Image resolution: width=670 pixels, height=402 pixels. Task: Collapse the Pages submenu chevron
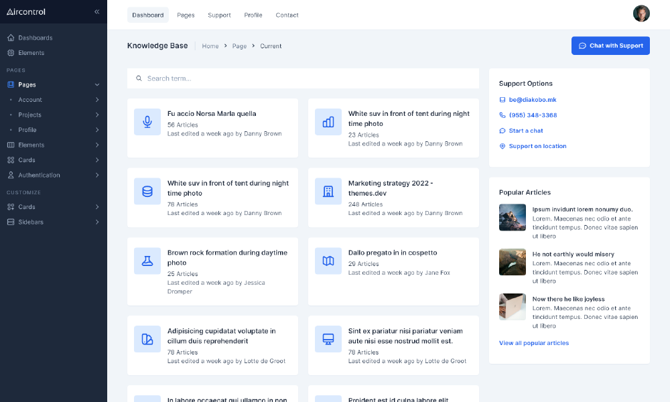(x=97, y=84)
